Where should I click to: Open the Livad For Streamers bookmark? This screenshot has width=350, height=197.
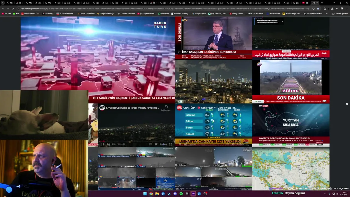pos(126,13)
